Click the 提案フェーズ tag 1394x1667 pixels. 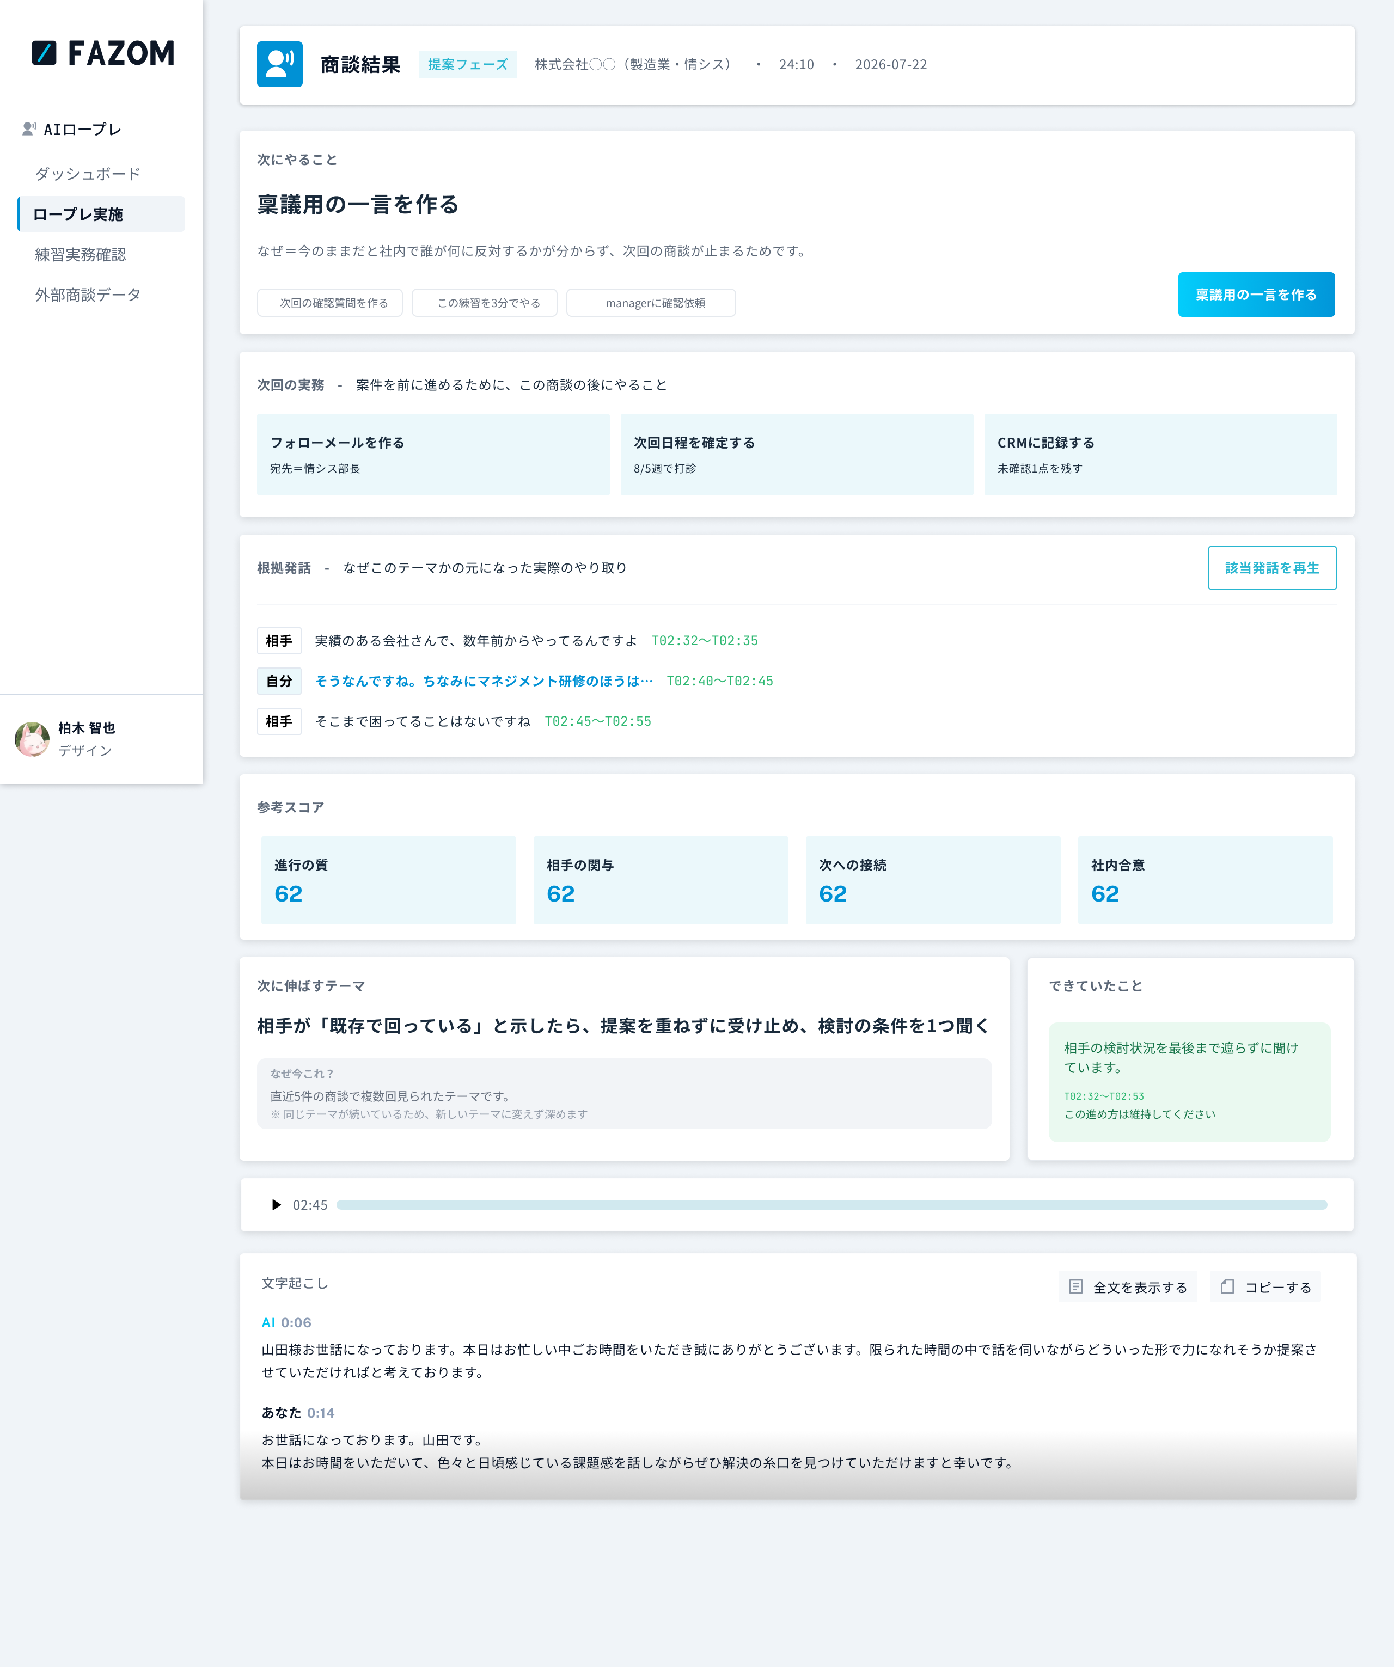click(x=468, y=64)
